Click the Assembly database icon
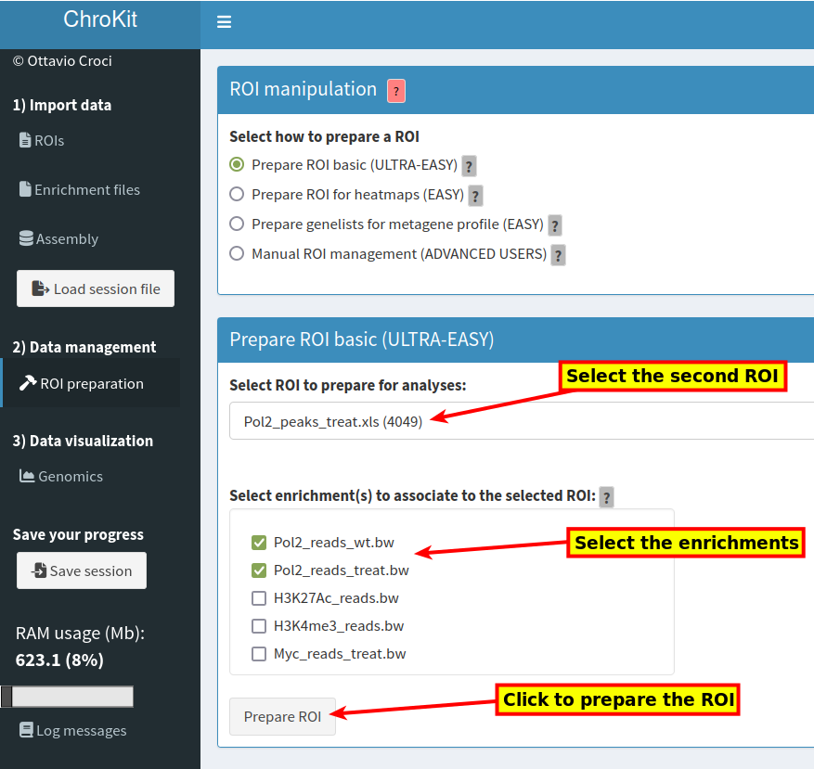The width and height of the screenshot is (814, 769). [x=26, y=238]
